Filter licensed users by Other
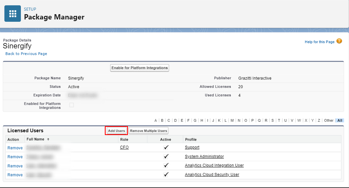349x188 pixels. [x=329, y=120]
